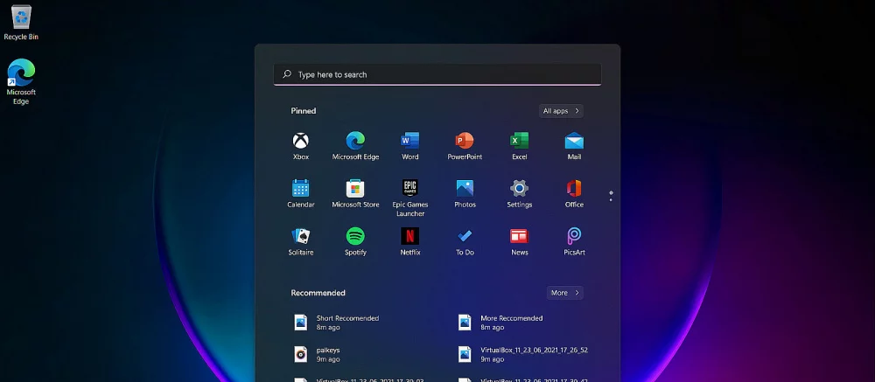Open Excel in the Start menu
Viewport: 875px width, 382px height.
point(520,147)
